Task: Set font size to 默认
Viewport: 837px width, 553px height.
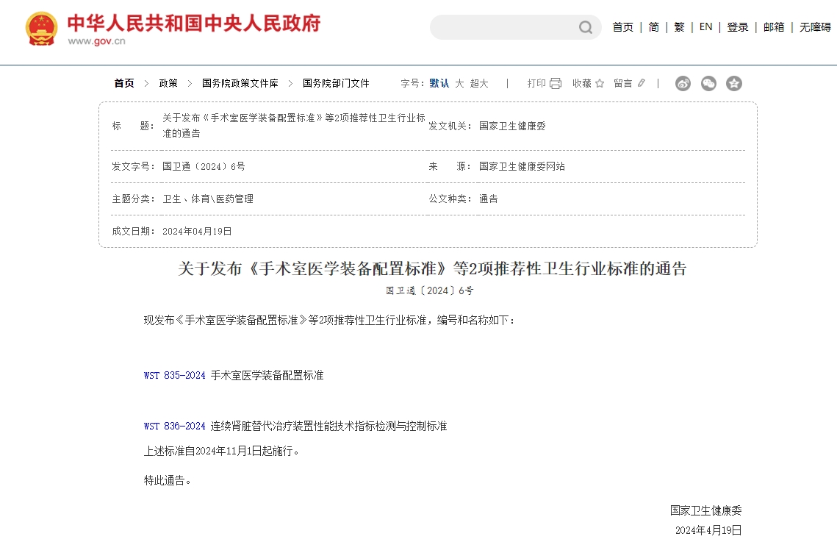Action: (x=439, y=83)
